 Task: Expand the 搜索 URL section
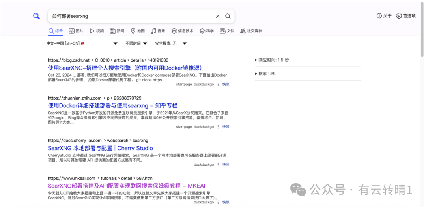pos(266,74)
